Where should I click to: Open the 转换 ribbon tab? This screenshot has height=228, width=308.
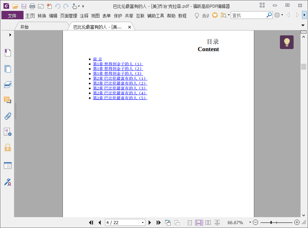coord(42,16)
